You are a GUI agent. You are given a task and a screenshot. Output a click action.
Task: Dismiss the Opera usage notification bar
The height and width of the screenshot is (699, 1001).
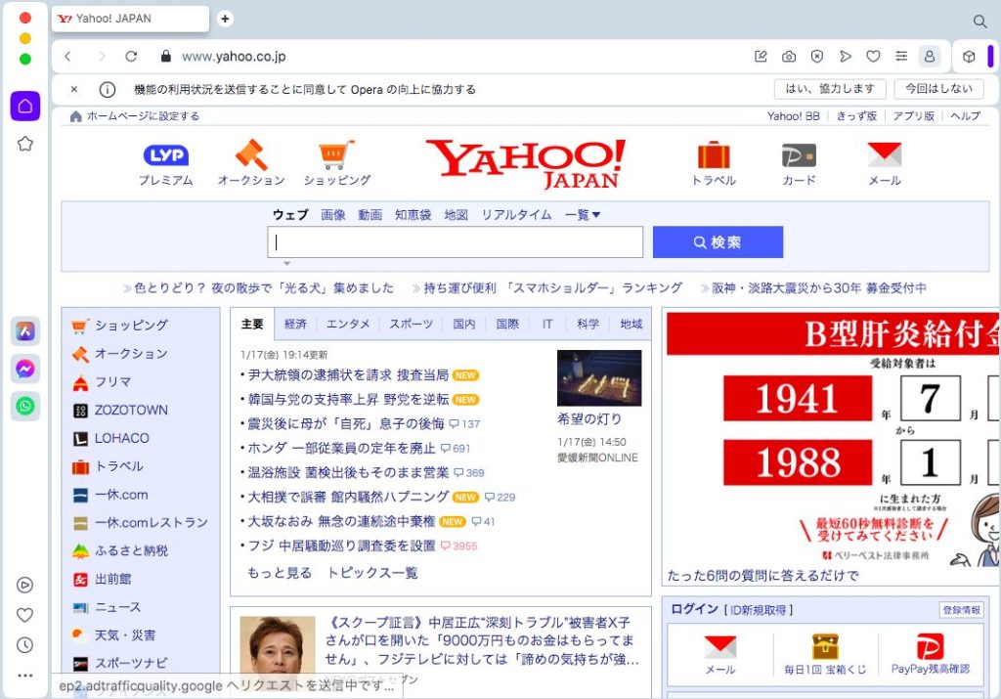tap(74, 89)
